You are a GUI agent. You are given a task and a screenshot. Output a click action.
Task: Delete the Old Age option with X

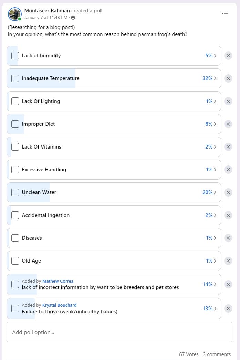tap(228, 261)
